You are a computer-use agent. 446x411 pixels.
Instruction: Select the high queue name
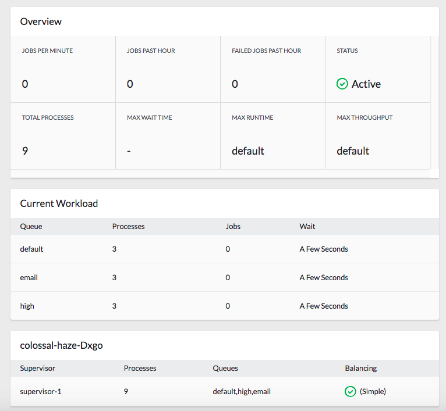(27, 306)
